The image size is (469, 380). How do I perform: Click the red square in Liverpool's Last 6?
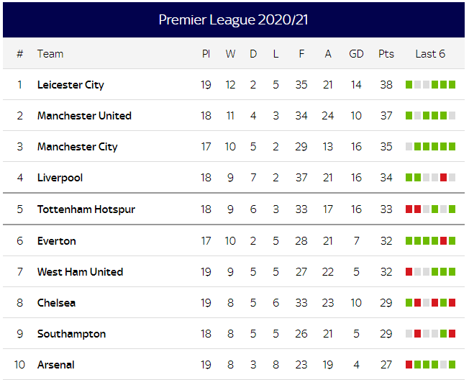click(444, 178)
